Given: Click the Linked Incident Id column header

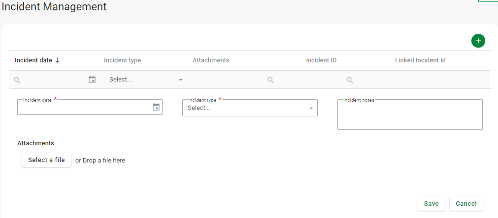Looking at the screenshot, I should point(420,60).
